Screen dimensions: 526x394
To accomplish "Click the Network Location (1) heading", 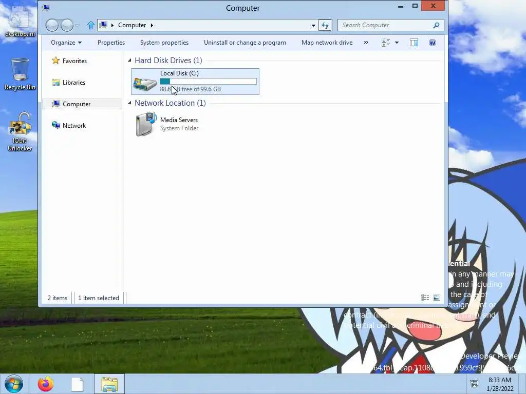I will (x=170, y=103).
